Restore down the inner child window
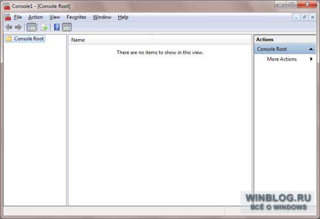This screenshot has width=320, height=219. (305, 18)
